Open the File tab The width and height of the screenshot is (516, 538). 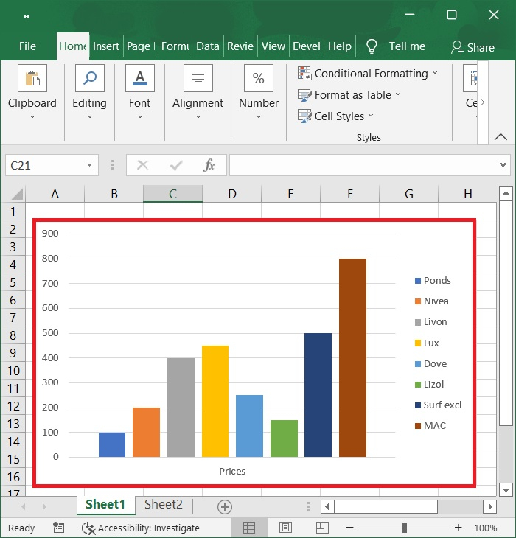[x=27, y=46]
